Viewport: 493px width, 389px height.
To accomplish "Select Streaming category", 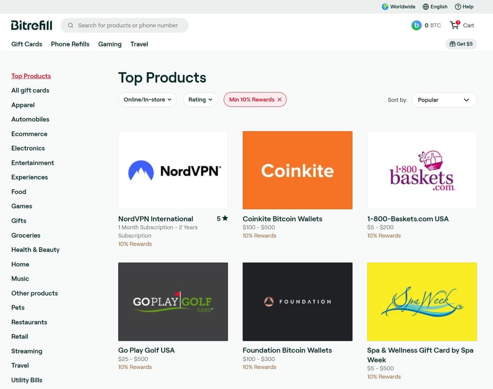I will pyautogui.click(x=27, y=351).
